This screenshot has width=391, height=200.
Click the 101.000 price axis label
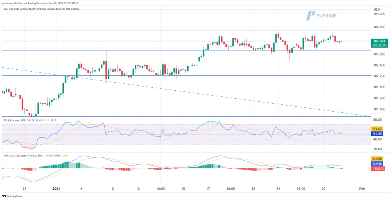pos(378,109)
